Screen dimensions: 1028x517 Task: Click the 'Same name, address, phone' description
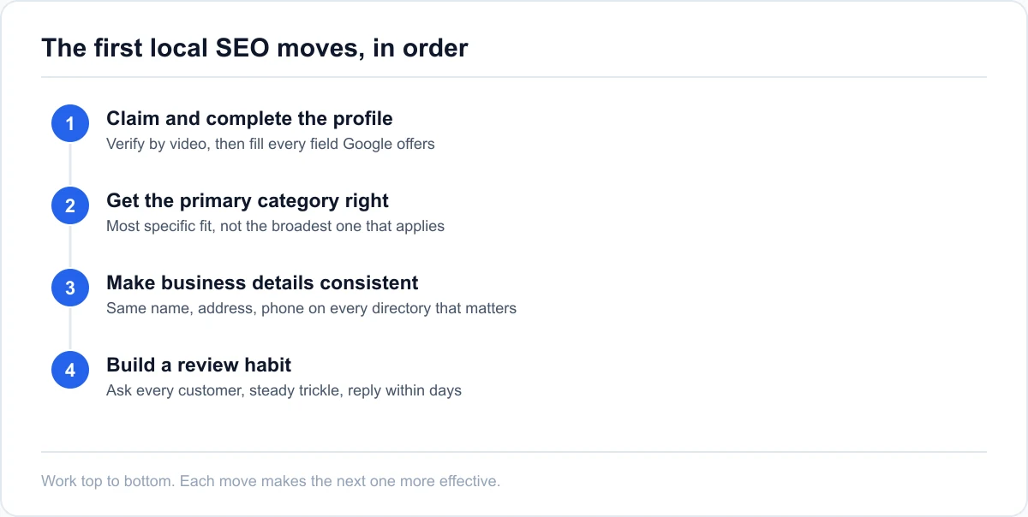tap(311, 308)
